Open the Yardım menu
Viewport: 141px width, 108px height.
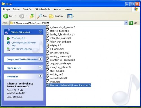(68, 9)
